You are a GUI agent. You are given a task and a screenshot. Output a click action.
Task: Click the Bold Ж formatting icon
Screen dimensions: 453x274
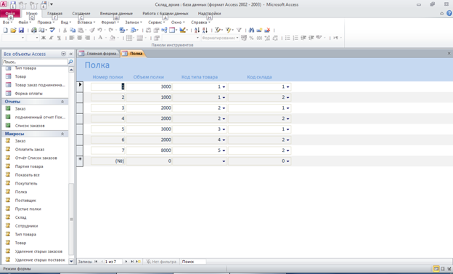pos(44,38)
